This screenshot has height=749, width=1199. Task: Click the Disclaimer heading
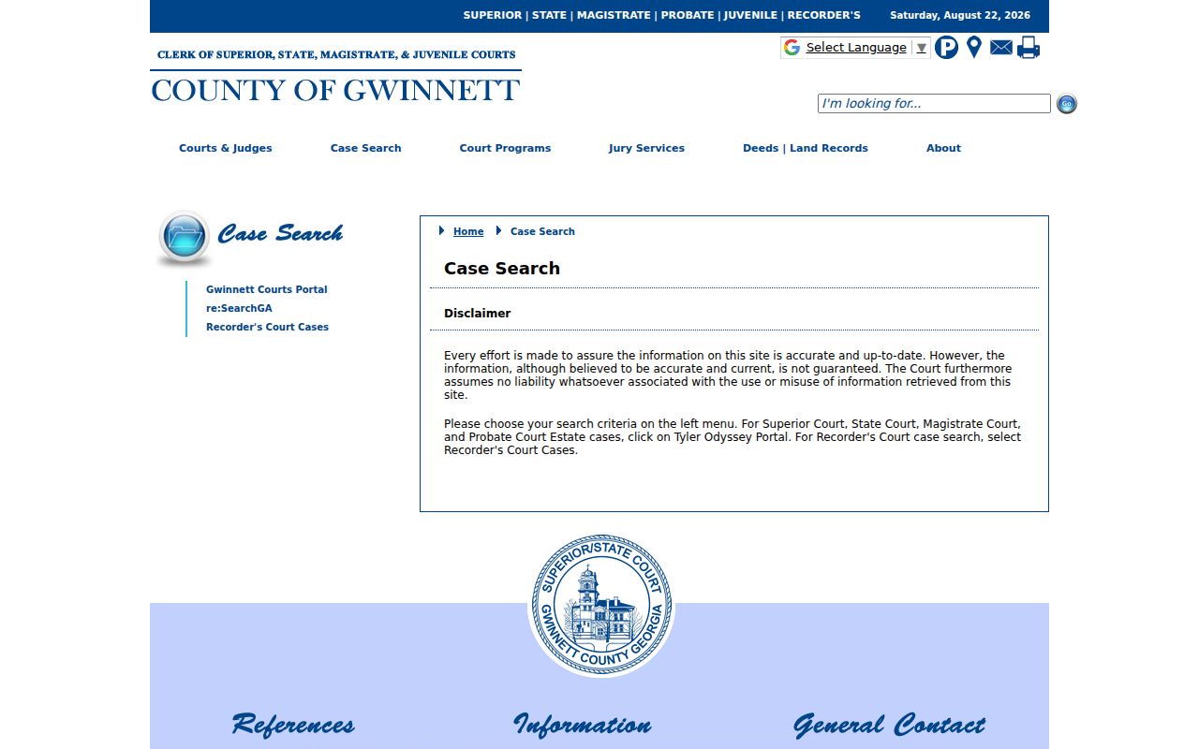478,314
